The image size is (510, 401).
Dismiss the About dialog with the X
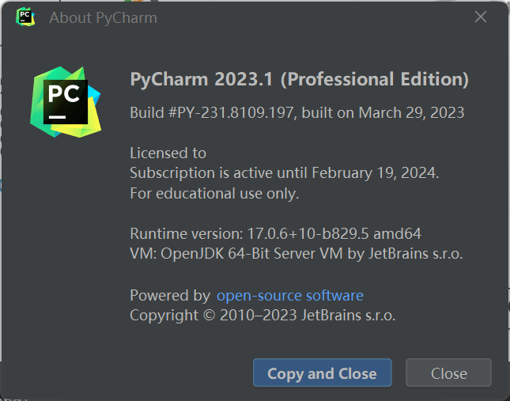point(481,17)
